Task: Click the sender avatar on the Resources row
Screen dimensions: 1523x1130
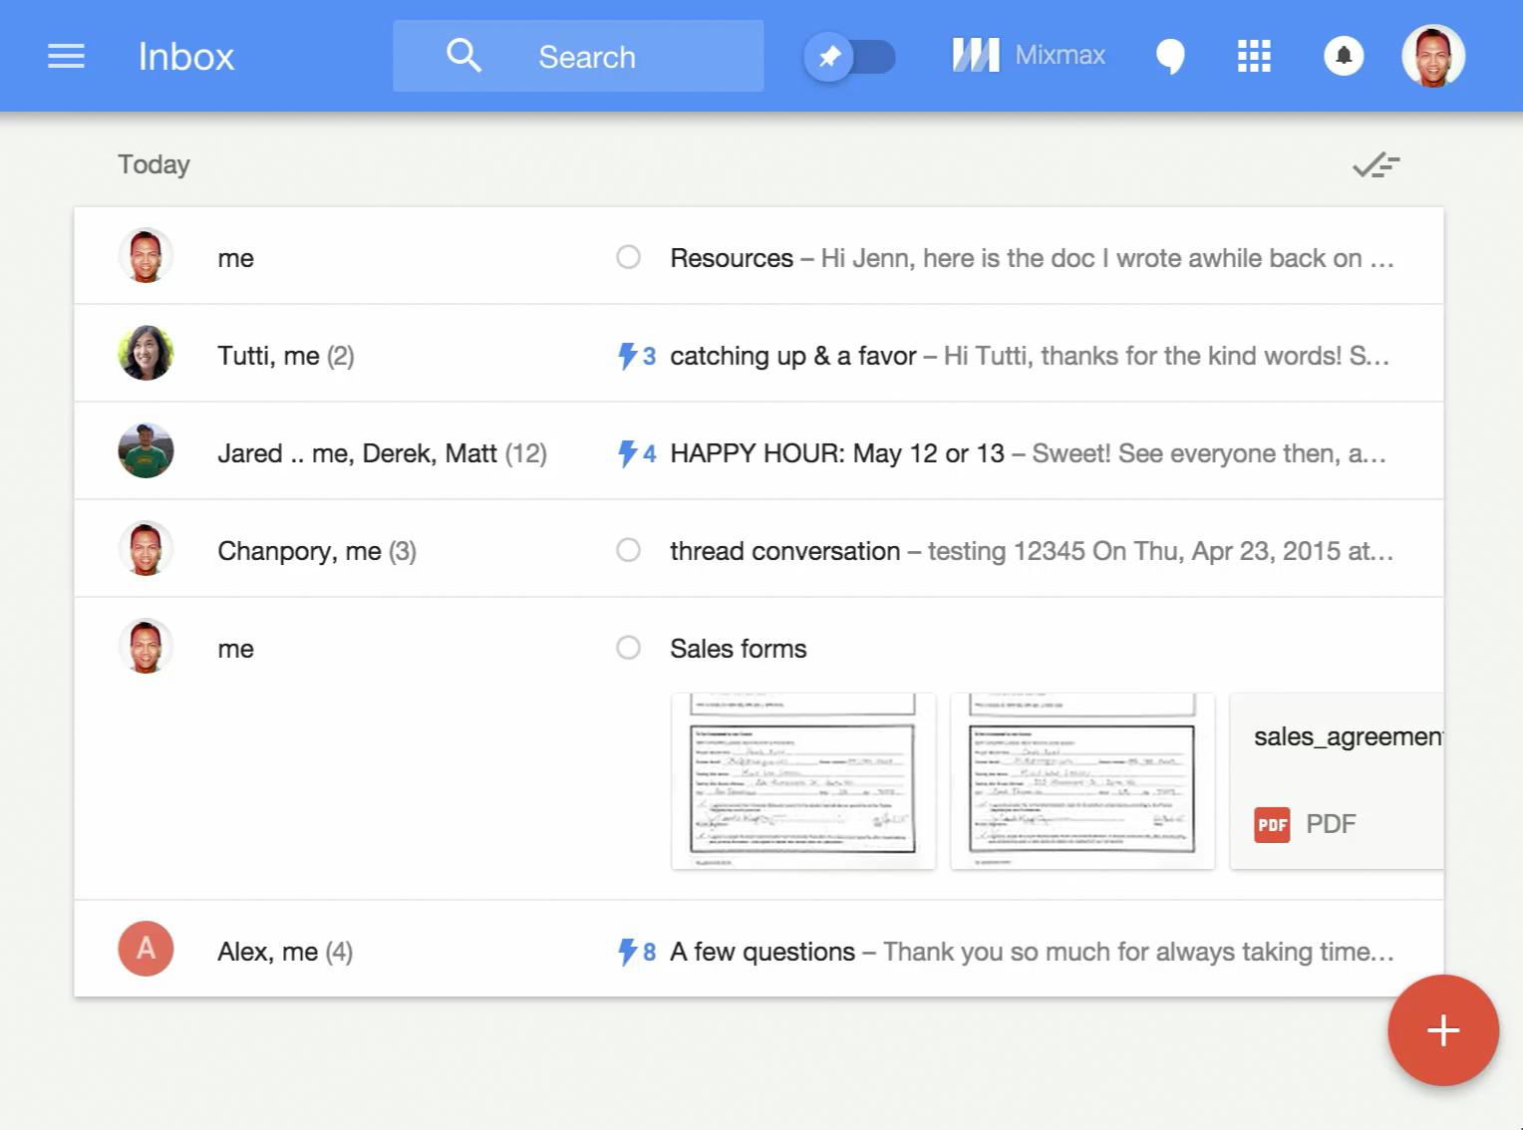Action: click(x=146, y=256)
